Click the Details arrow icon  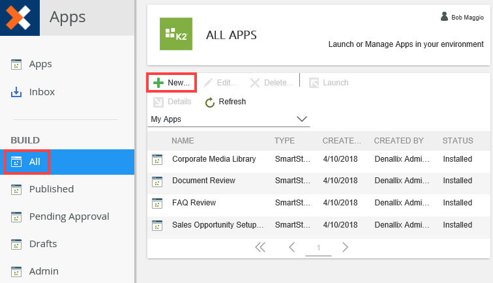[158, 102]
